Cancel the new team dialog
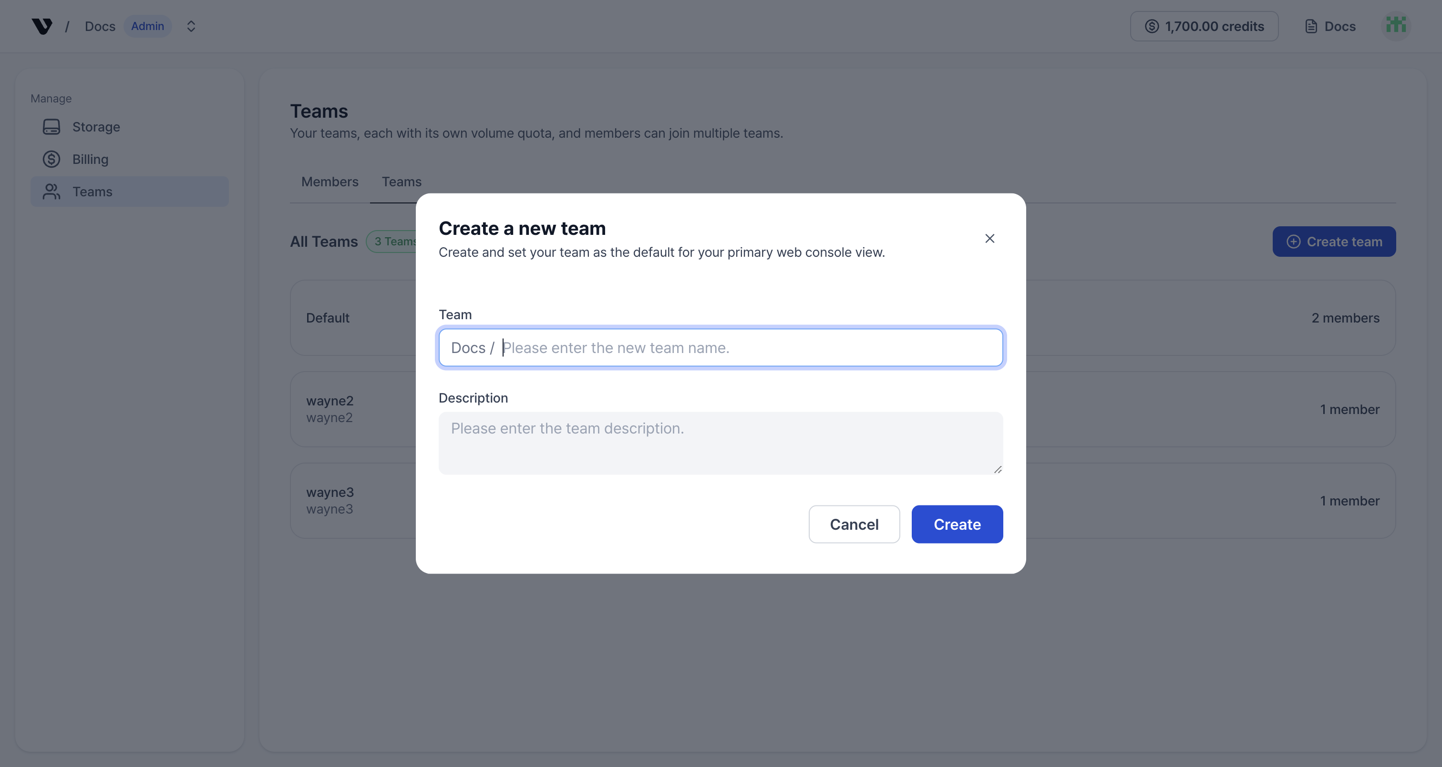The height and width of the screenshot is (767, 1442). (854, 524)
